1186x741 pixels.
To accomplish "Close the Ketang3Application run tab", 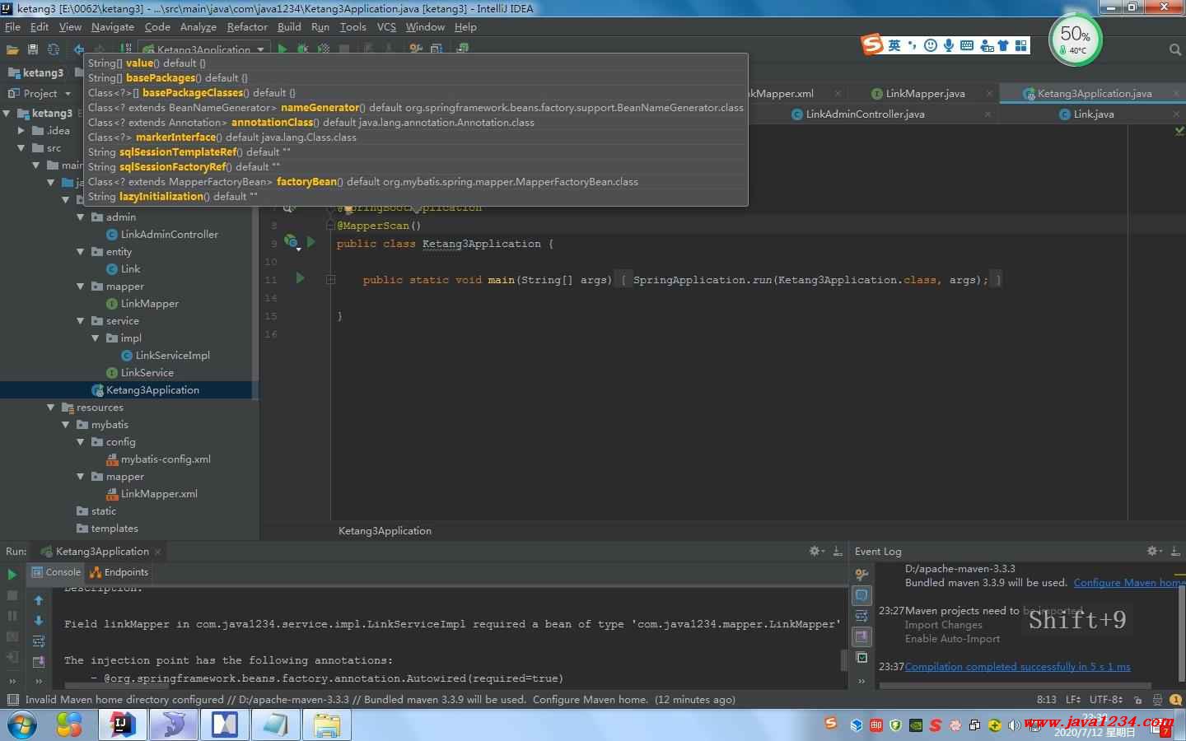I will point(157,552).
